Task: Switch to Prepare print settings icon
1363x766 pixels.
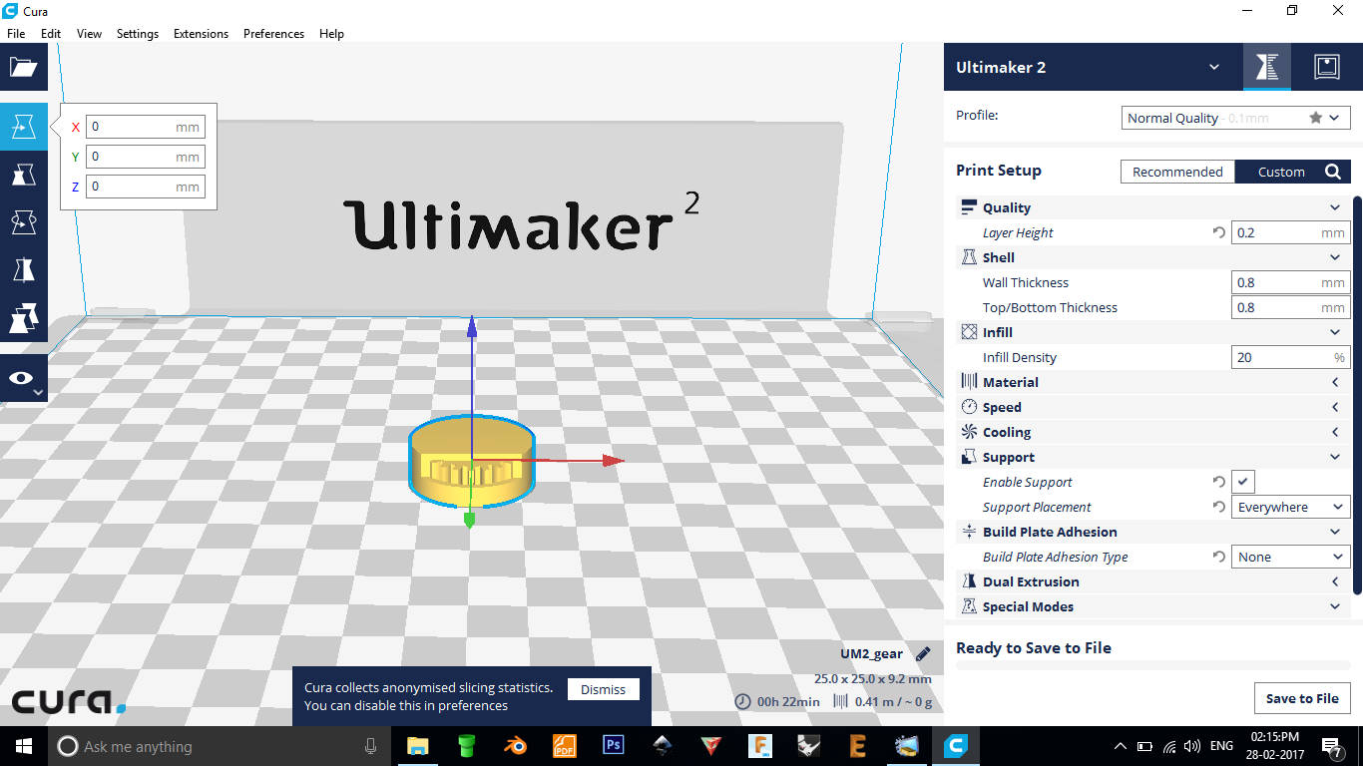Action: (x=1267, y=67)
